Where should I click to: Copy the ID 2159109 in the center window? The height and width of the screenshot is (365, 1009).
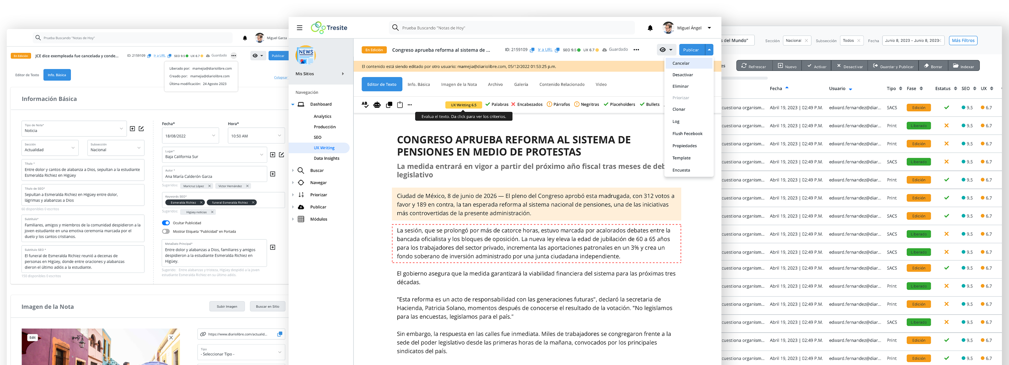tap(532, 50)
